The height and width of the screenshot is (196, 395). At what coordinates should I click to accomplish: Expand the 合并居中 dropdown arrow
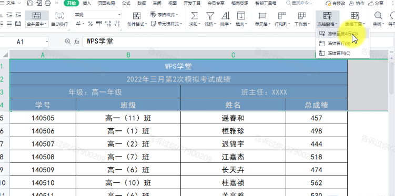pos(46,24)
